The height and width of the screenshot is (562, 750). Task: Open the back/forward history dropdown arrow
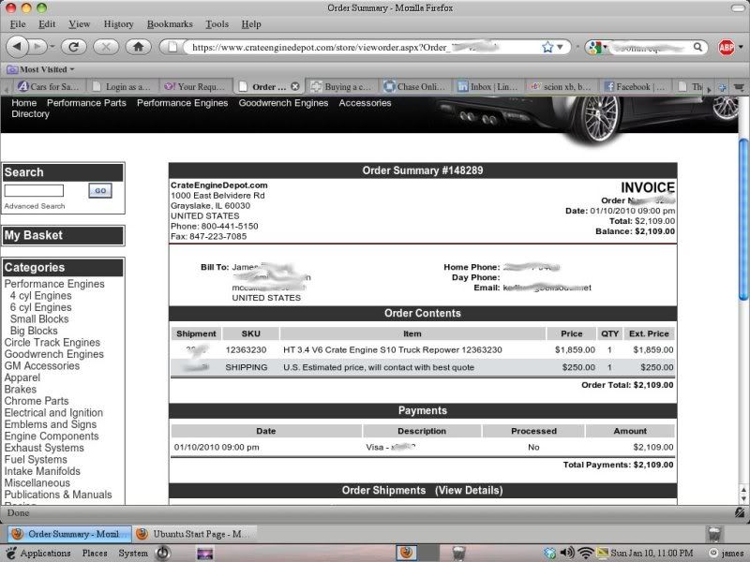tap(52, 47)
